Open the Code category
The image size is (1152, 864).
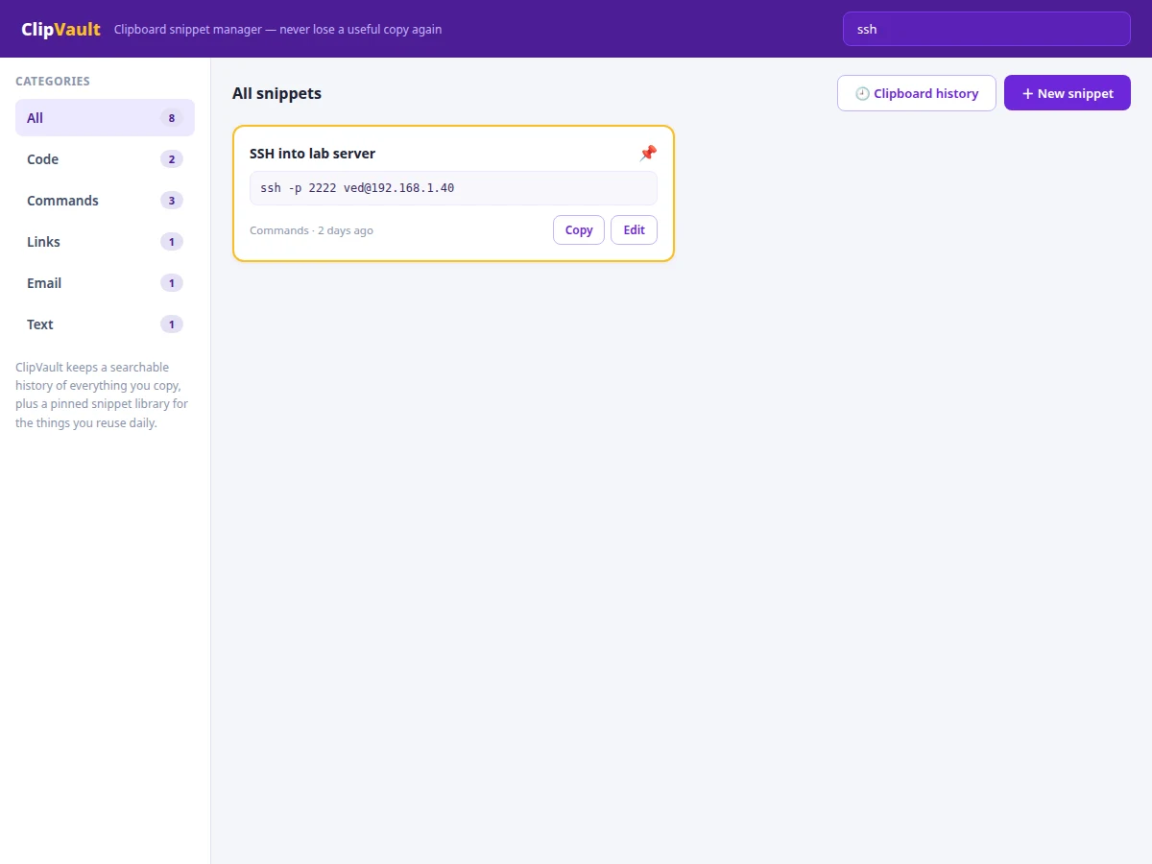tap(105, 159)
